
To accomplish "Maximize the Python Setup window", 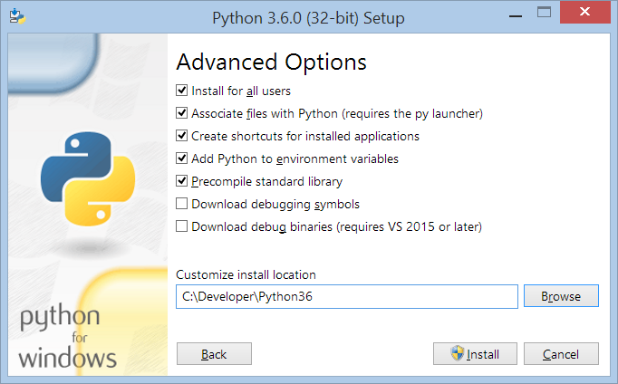I will (x=544, y=13).
